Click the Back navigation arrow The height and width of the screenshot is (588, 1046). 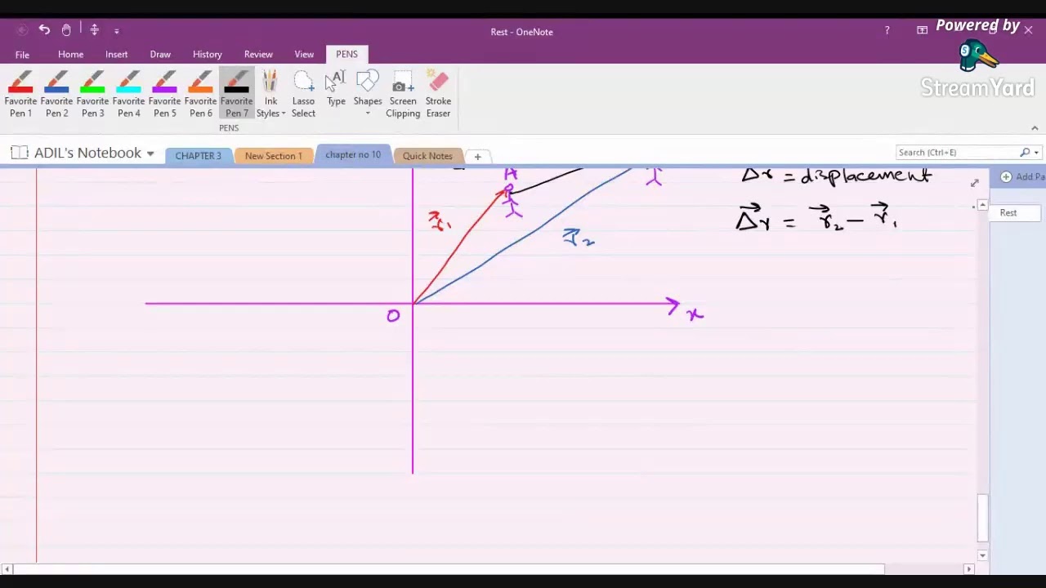(x=22, y=30)
